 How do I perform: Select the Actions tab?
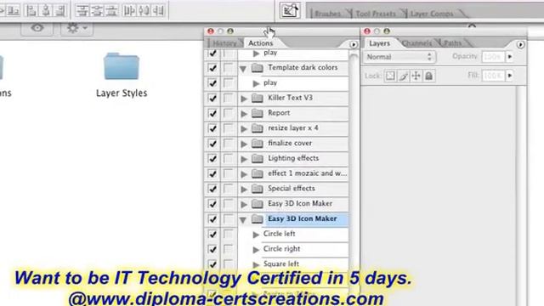pos(261,43)
